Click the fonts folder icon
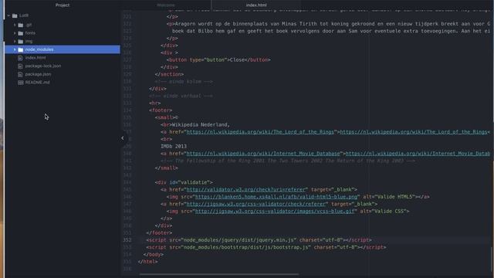This screenshot has height=278, width=494. pos(21,33)
